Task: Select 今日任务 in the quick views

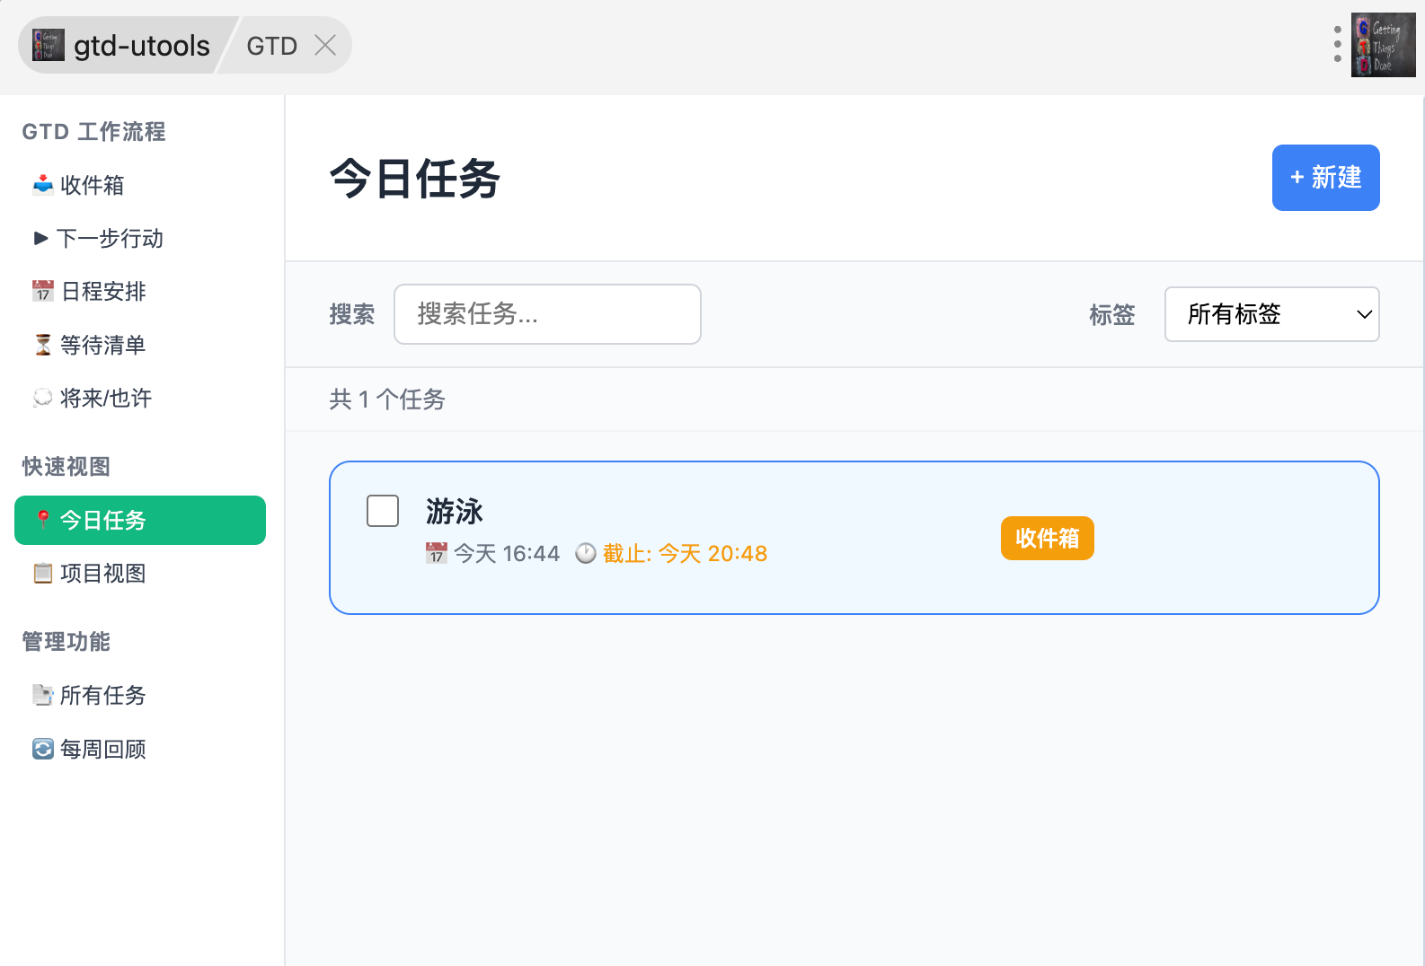Action: point(140,520)
